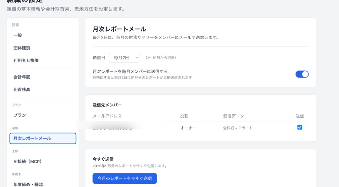The width and height of the screenshot is (339, 187).
Task: Click the オーナー role cell
Action: pos(188,128)
